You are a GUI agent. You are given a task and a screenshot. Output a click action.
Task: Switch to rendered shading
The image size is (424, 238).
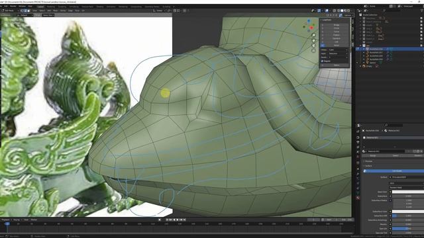[348, 11]
